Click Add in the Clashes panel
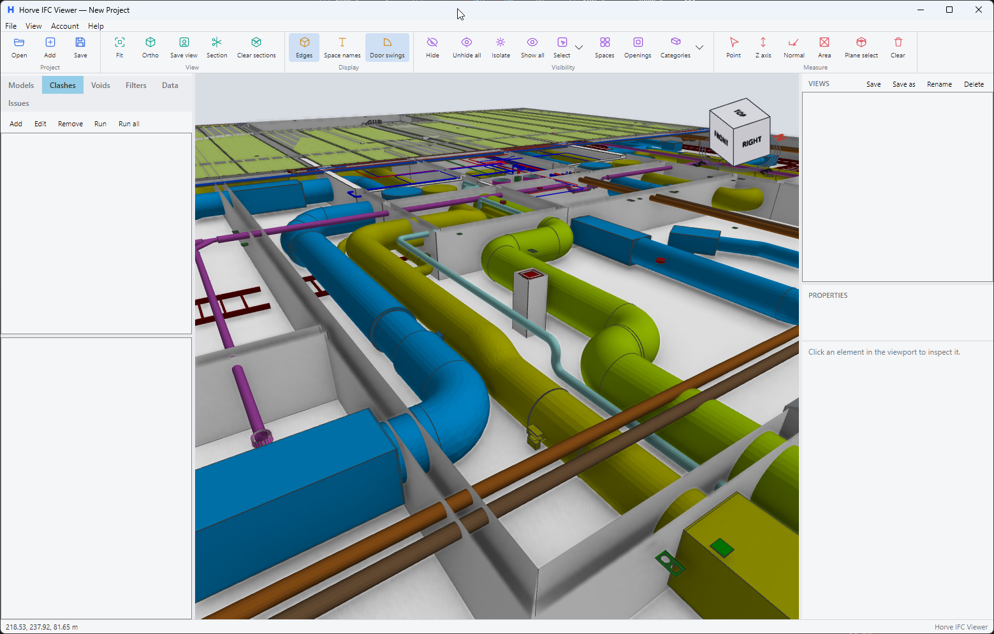 (16, 124)
